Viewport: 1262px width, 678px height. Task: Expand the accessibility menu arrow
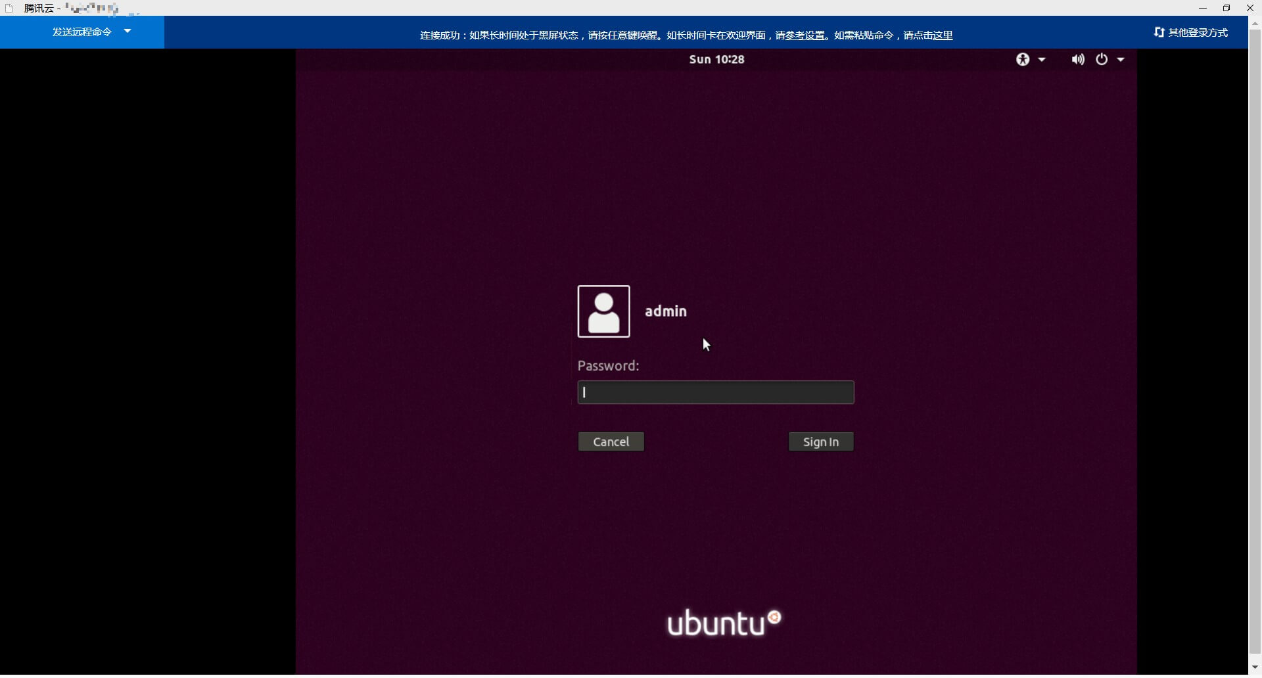[1042, 60]
